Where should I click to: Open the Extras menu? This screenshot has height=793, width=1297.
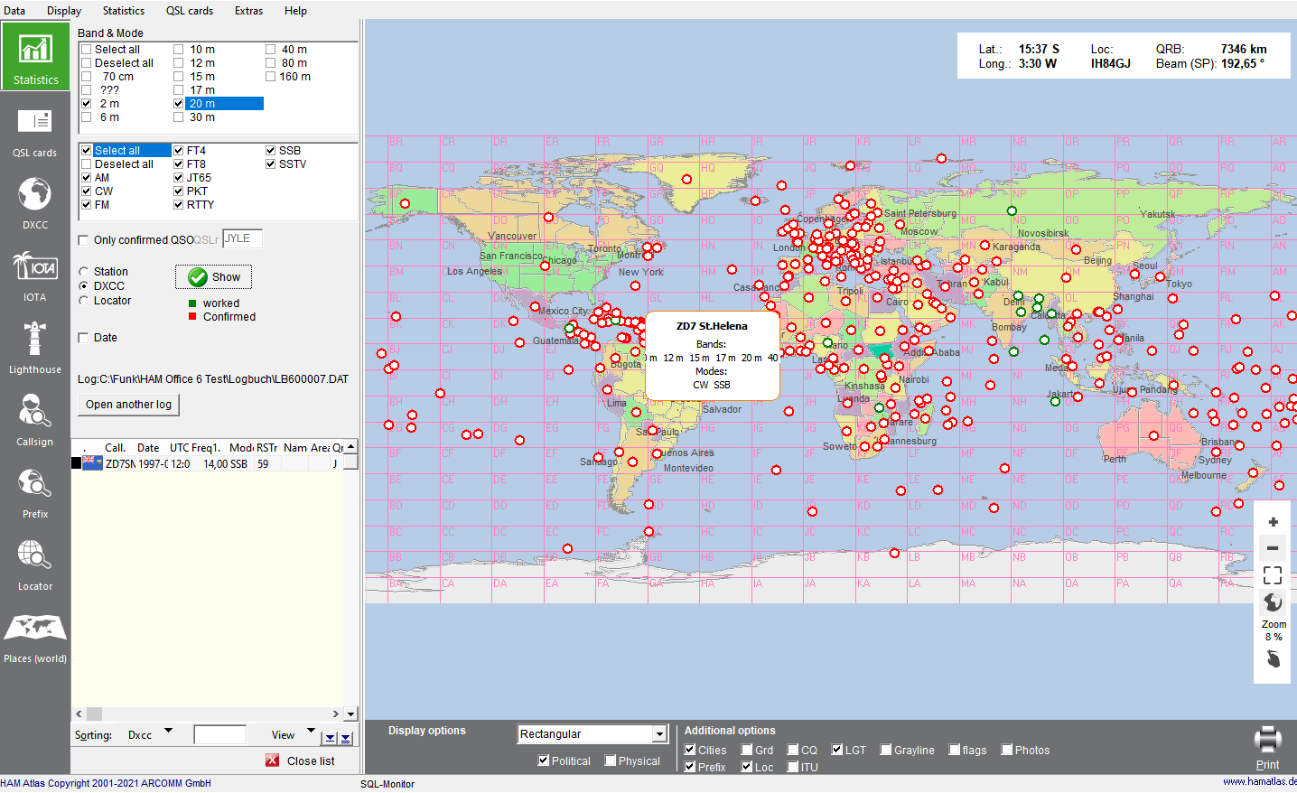pyautogui.click(x=248, y=11)
